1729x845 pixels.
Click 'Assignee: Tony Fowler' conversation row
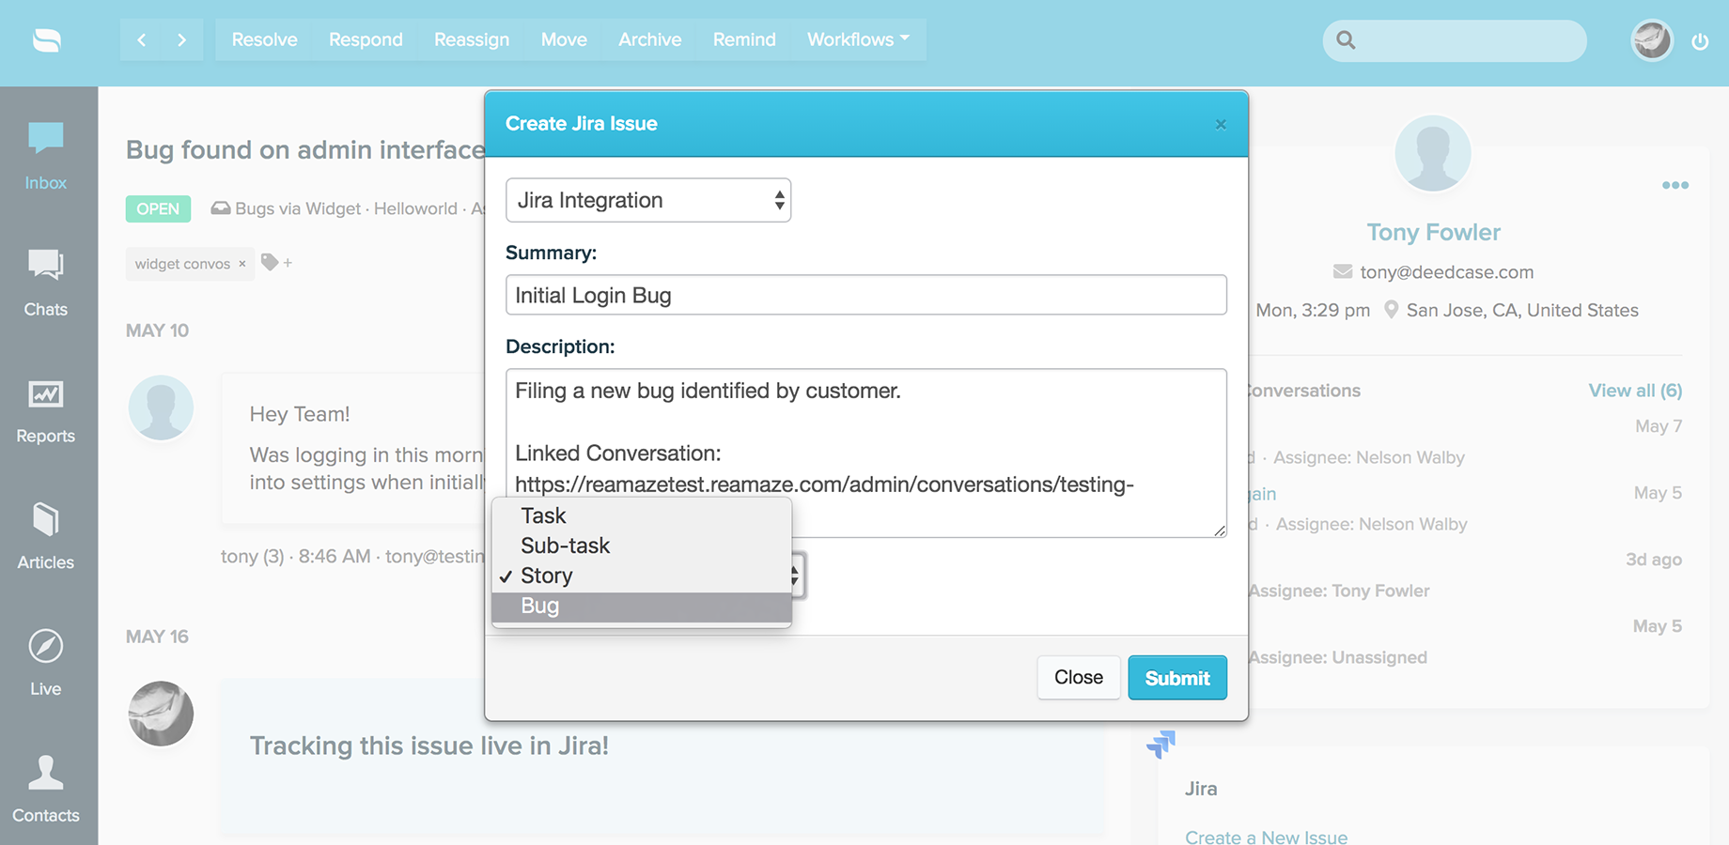(1339, 591)
